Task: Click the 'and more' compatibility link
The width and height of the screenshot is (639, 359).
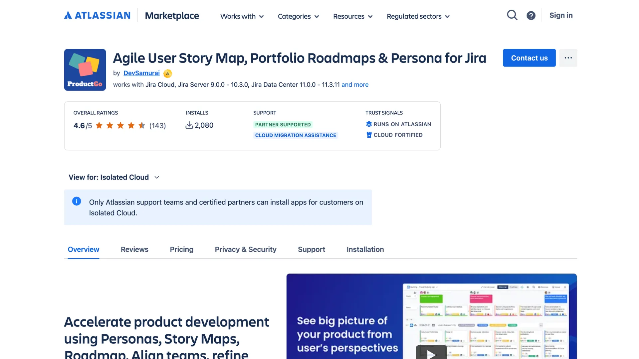Action: coord(355,85)
